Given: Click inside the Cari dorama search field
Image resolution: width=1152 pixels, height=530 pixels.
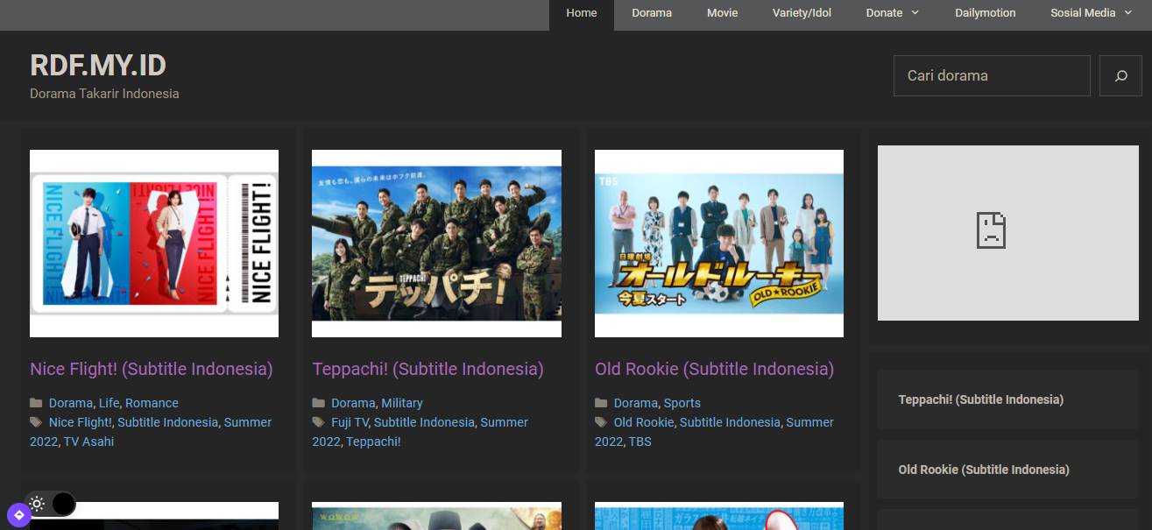Looking at the screenshot, I should coord(991,76).
